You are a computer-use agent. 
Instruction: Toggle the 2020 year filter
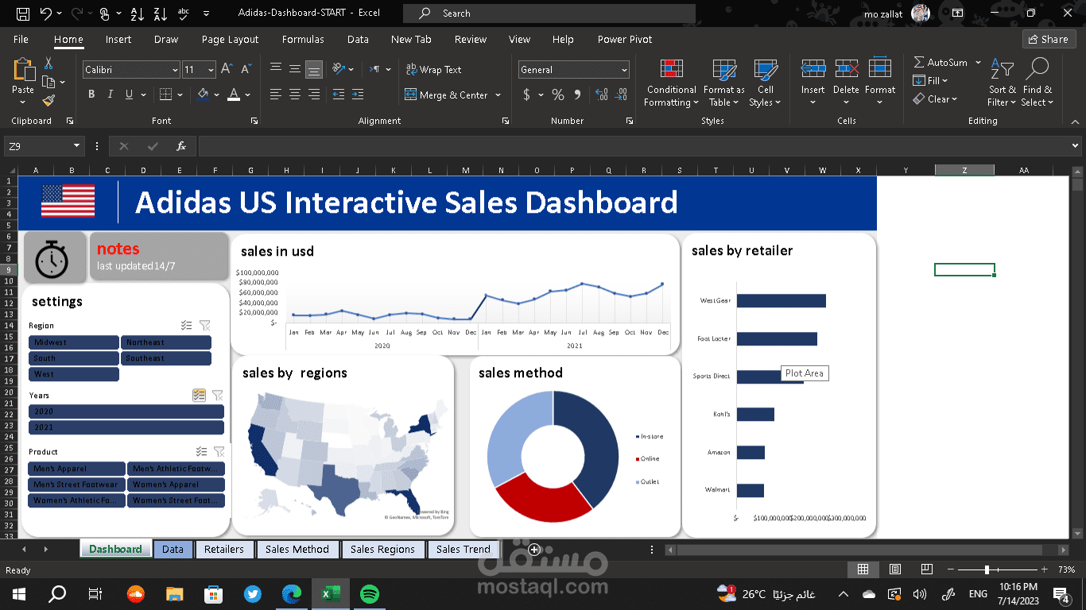pos(126,411)
